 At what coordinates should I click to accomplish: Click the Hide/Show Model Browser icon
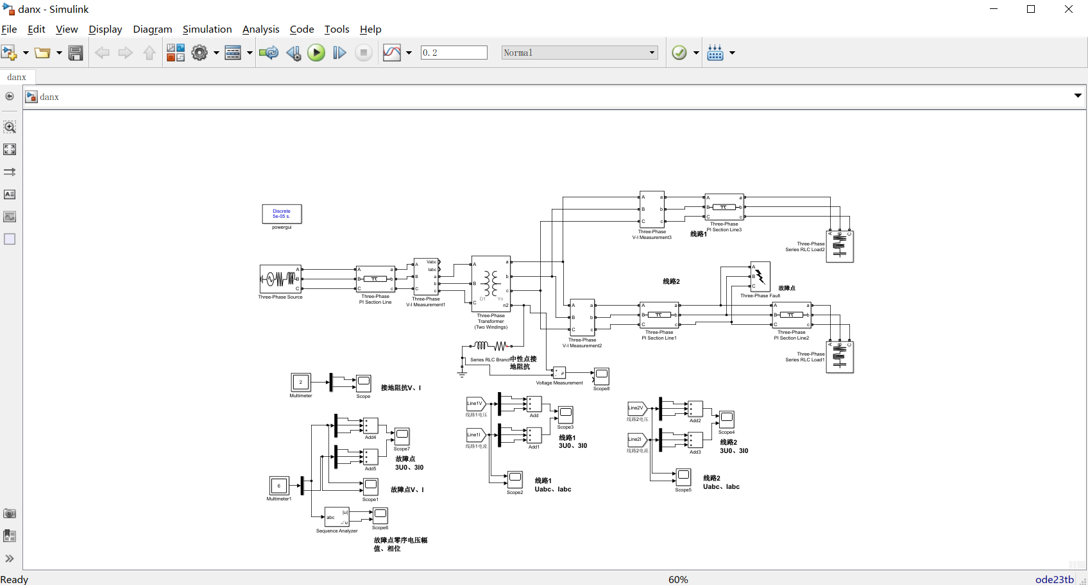tap(10, 96)
